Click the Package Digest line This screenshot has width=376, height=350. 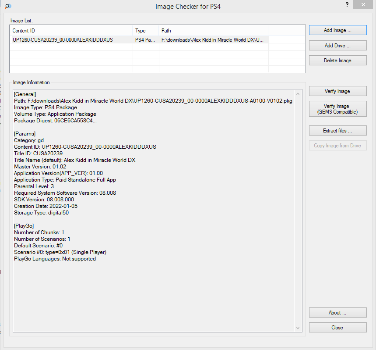[x=56, y=121]
